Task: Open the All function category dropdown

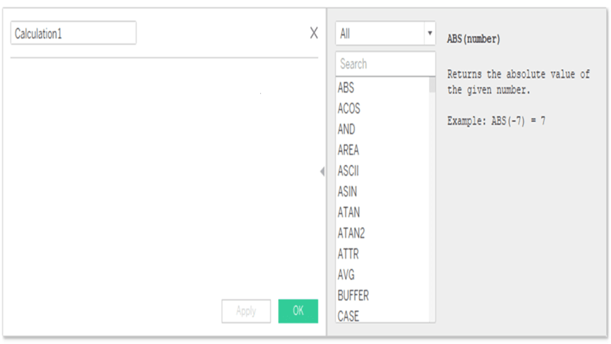Action: [x=385, y=34]
